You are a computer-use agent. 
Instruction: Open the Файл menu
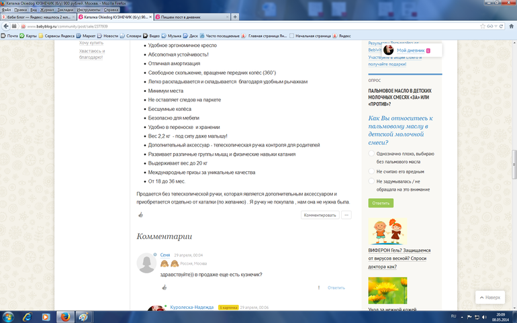point(6,9)
